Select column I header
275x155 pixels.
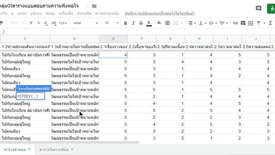coord(227,39)
